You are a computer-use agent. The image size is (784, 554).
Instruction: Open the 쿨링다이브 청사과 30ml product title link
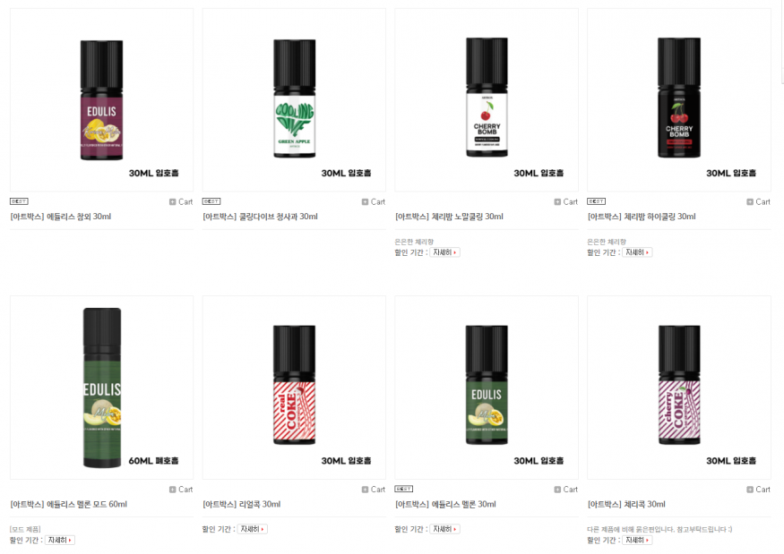[x=260, y=217]
